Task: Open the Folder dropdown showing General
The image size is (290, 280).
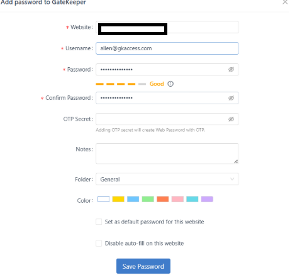Action: pyautogui.click(x=167, y=179)
